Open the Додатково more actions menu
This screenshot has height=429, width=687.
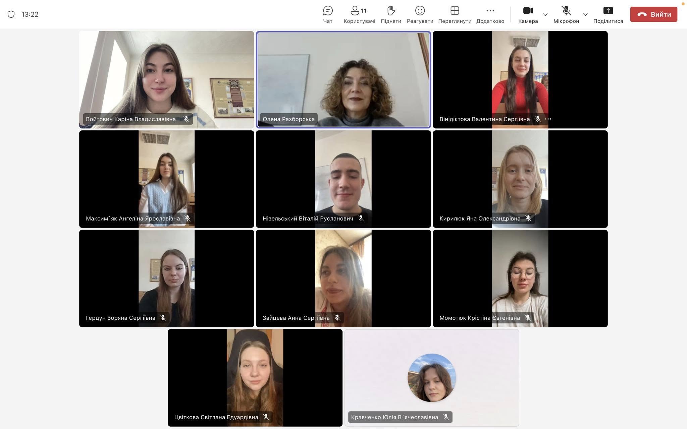pos(490,14)
